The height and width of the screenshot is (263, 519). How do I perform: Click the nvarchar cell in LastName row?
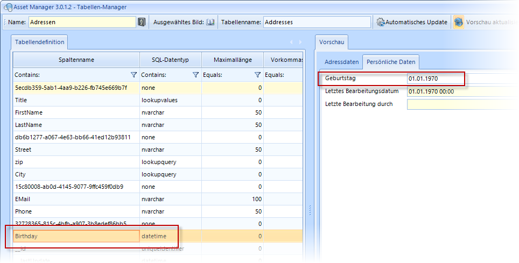(171, 125)
